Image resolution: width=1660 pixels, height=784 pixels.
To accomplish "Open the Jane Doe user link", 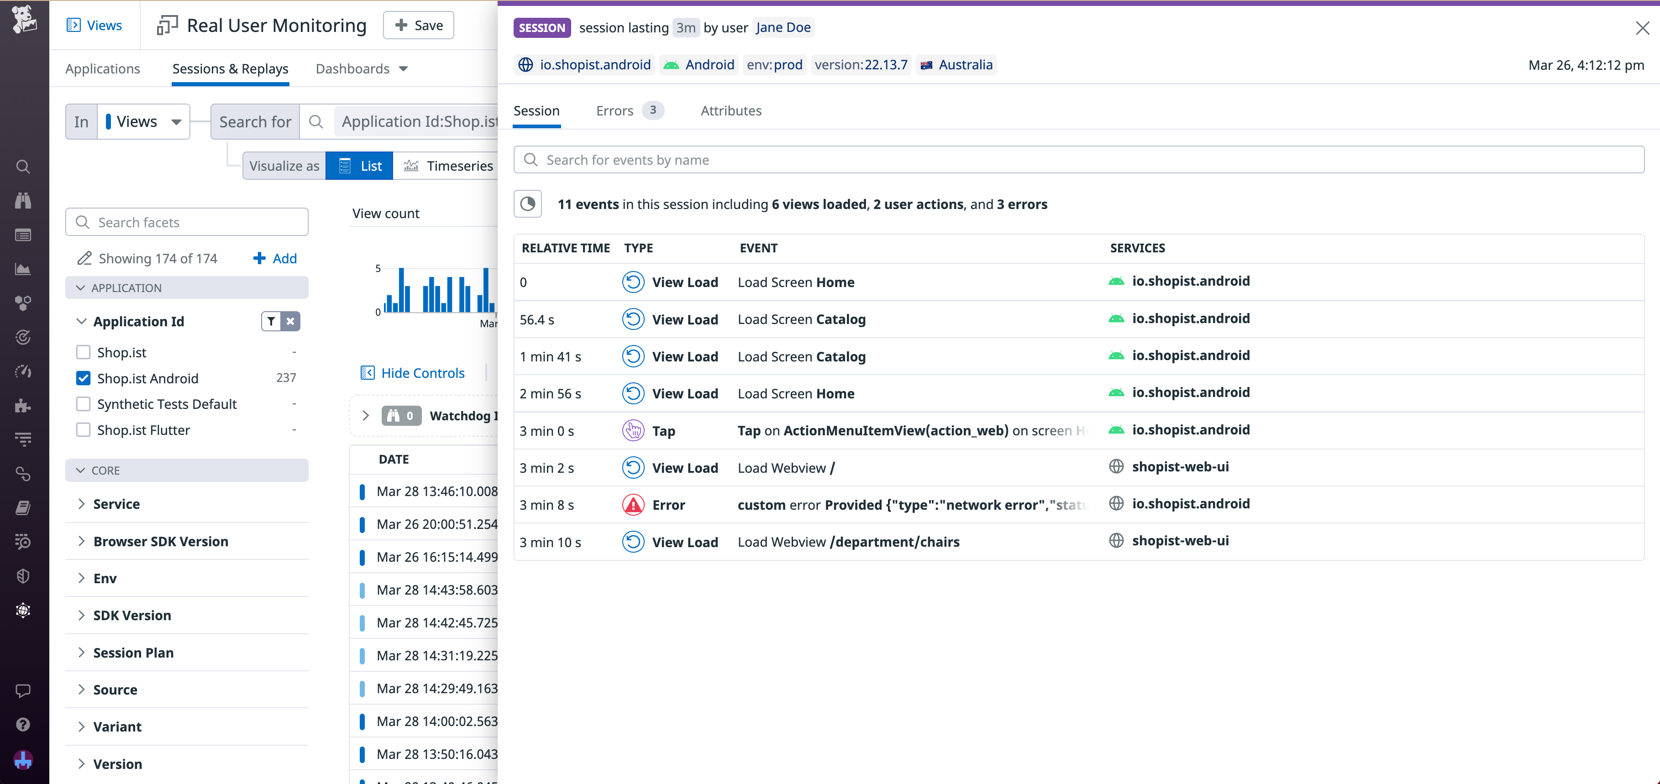I will (783, 27).
